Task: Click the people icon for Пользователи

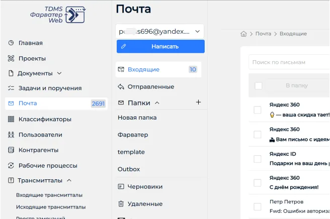Action: (x=11, y=135)
